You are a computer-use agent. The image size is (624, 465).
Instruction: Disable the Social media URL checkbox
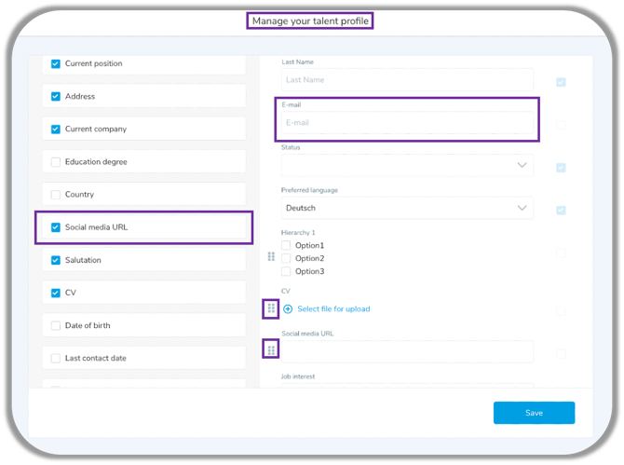pos(56,227)
